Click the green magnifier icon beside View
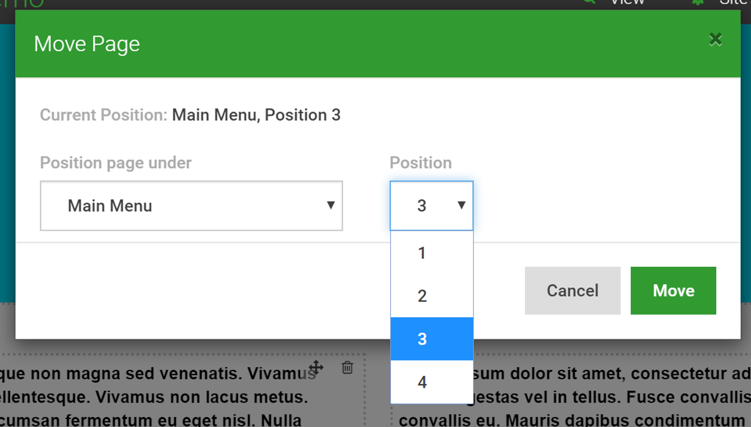This screenshot has width=751, height=427. pyautogui.click(x=589, y=2)
